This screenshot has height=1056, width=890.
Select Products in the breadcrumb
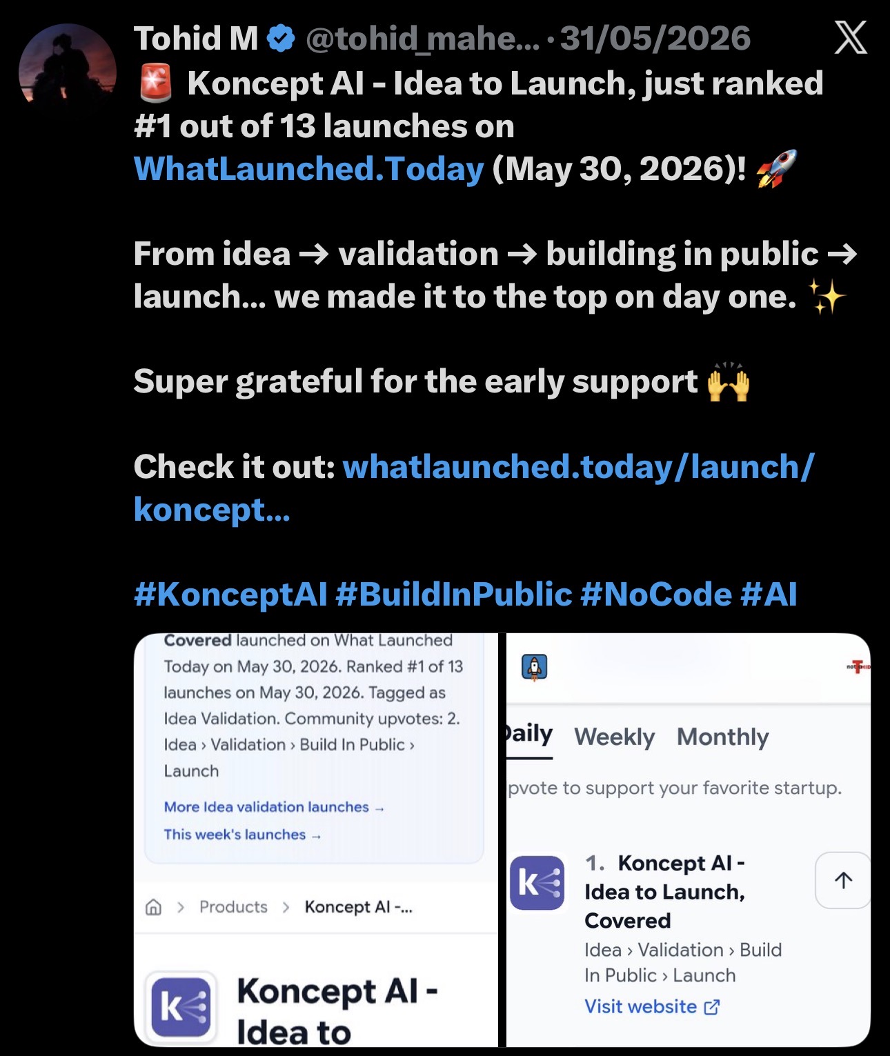[x=233, y=907]
